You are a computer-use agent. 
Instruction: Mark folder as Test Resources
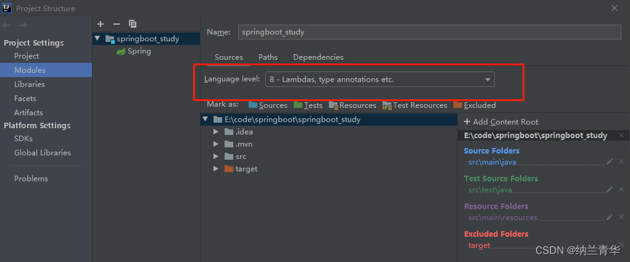tap(415, 105)
